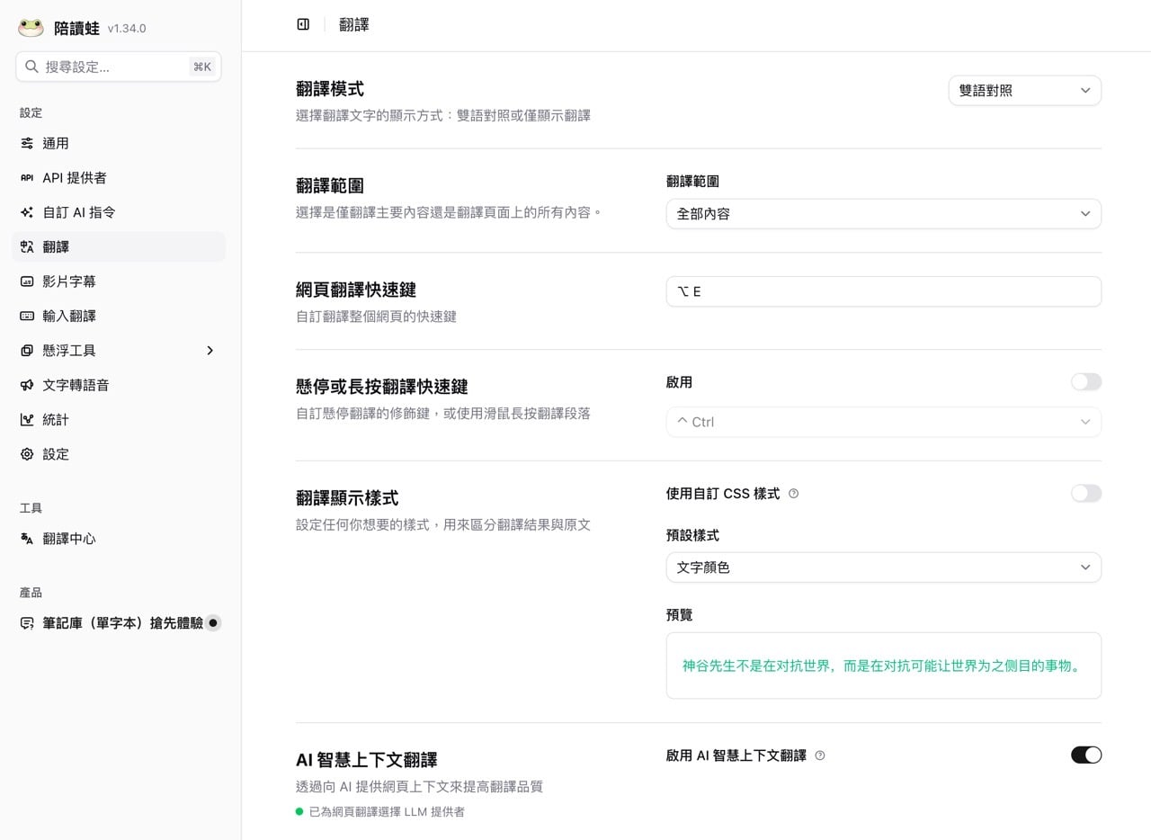
Task: Click the sidebar collapse icon
Action: (303, 24)
